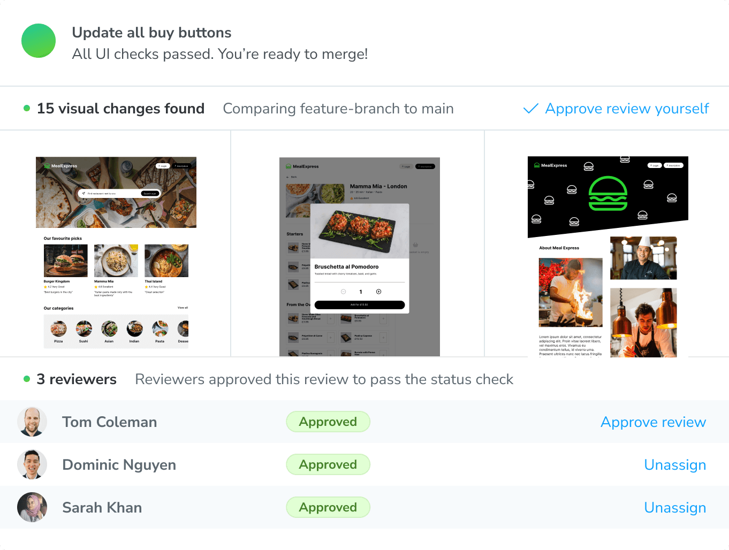Unassign Sarah Khan from the review
This screenshot has height=550, width=729.
[675, 508]
